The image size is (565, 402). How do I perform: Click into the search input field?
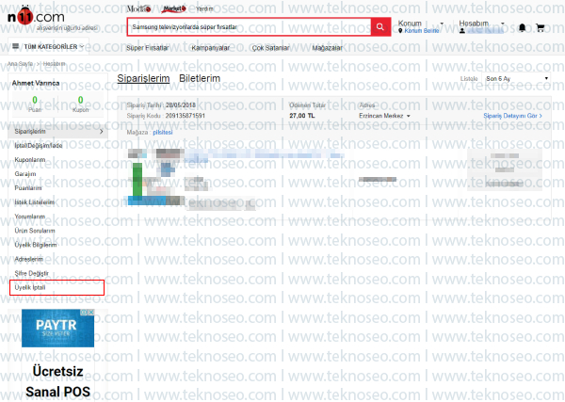(x=249, y=27)
